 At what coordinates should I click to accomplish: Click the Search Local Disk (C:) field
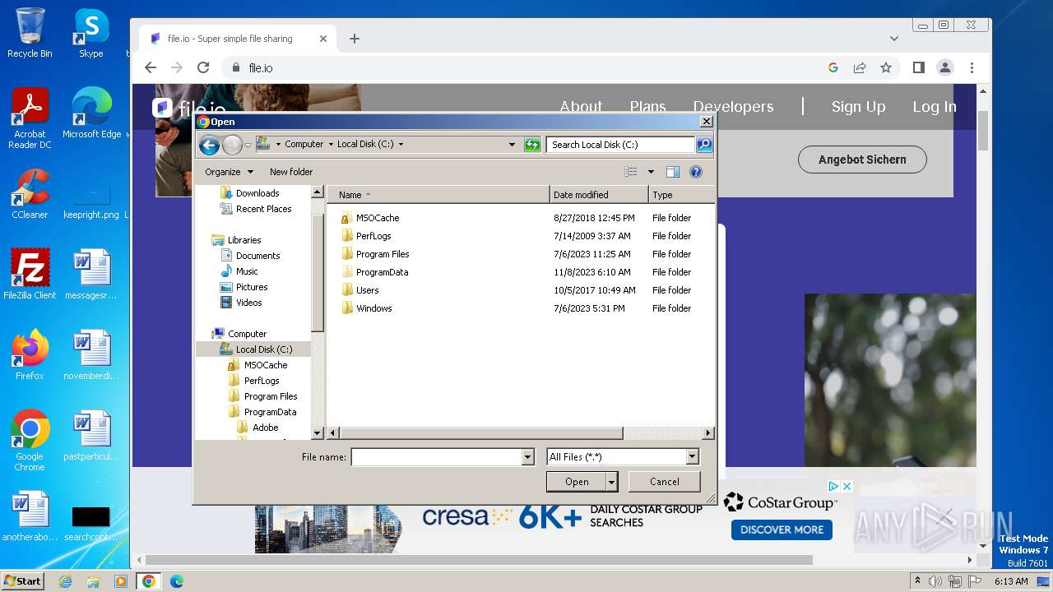(x=621, y=145)
